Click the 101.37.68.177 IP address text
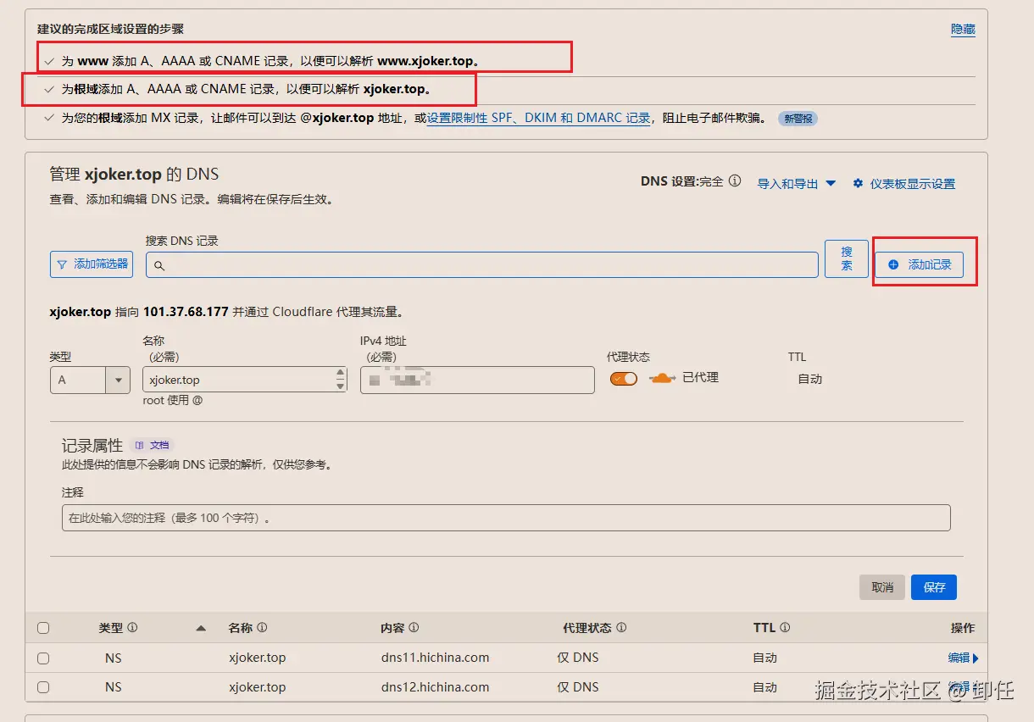This screenshot has height=722, width=1034. (186, 312)
